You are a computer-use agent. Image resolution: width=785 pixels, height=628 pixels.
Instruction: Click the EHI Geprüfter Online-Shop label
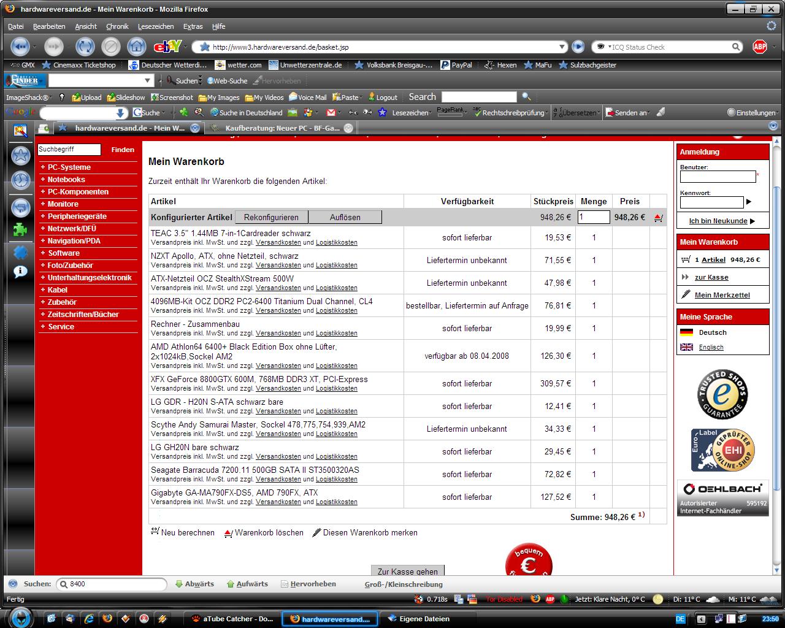coord(723,450)
